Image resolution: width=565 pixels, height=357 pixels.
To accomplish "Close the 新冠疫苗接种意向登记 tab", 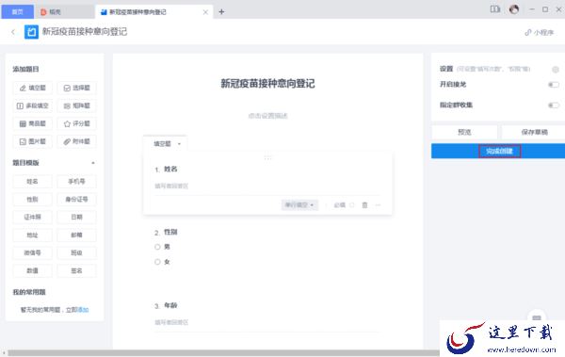I will [205, 12].
